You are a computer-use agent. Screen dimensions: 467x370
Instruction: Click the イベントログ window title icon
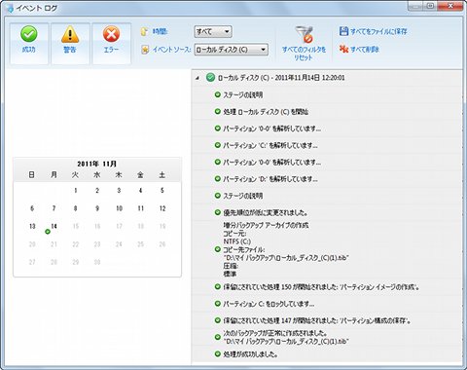10,8
